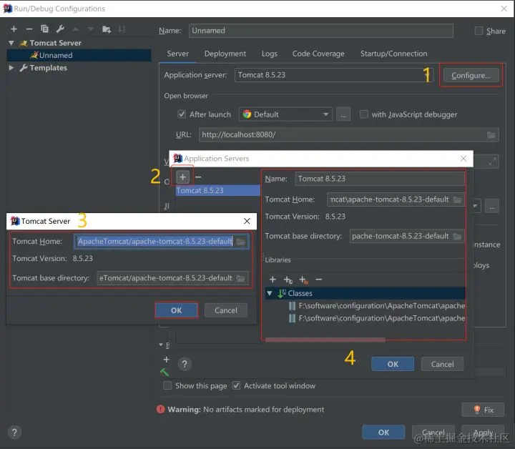Screen dimensions: 515x449
Task: Browse folder for Tomcat Home in Application Servers
Action: (457, 199)
